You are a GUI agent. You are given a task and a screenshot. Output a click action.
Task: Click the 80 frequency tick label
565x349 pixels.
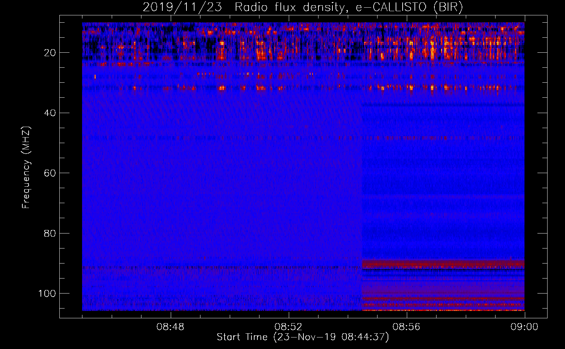50,233
